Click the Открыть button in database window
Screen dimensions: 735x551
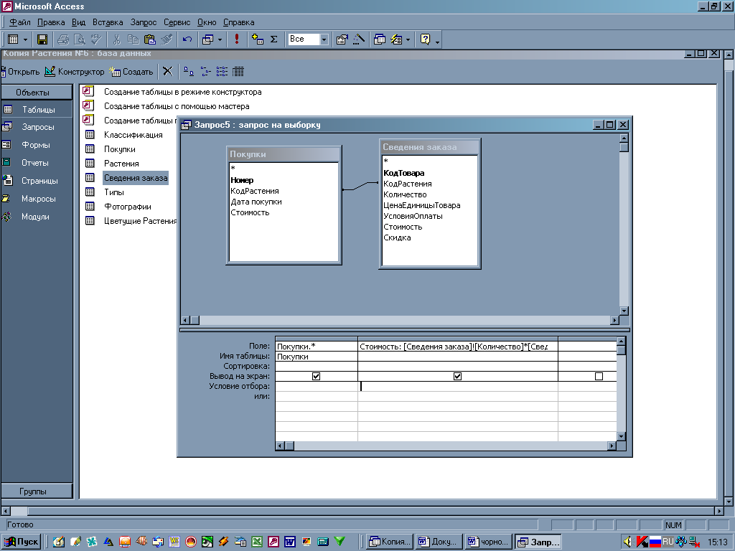click(x=20, y=72)
